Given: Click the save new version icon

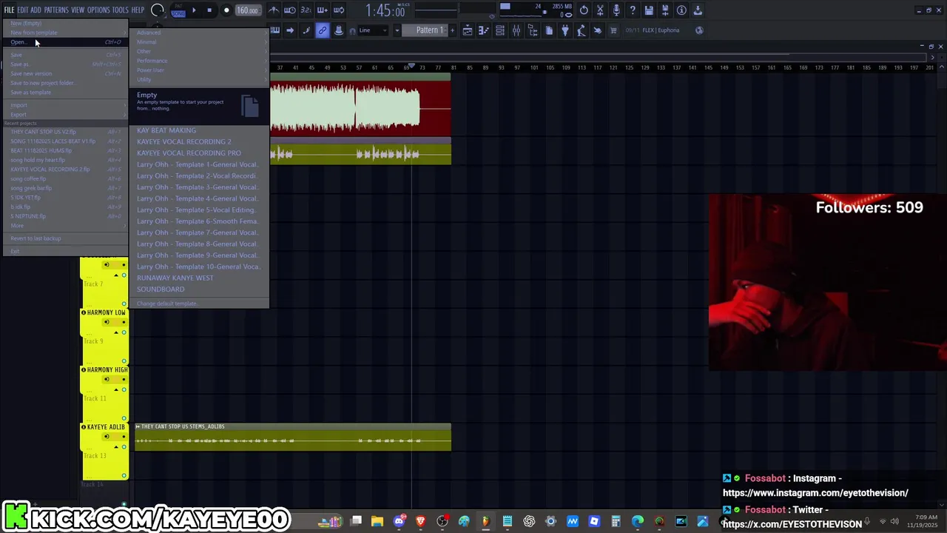Looking at the screenshot, I should [x=665, y=10].
